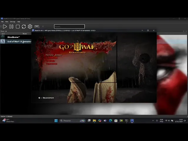The image size is (188, 141).
Task: Click the Name column header
Action: click(x=25, y=34)
